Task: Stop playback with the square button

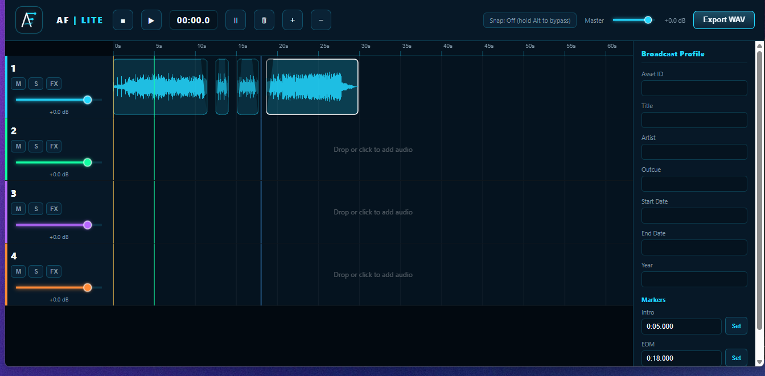Action: pos(123,20)
